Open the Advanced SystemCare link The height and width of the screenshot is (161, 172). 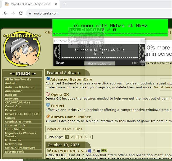coord(71,79)
